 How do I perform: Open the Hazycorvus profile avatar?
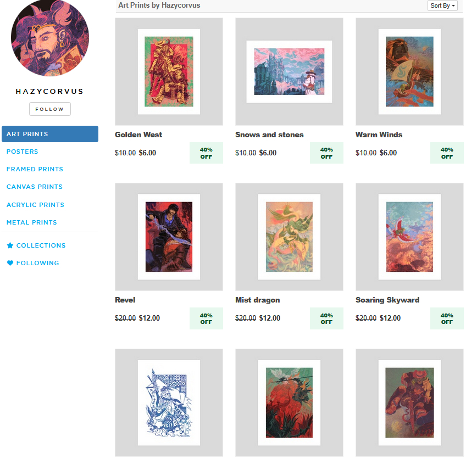(50, 38)
